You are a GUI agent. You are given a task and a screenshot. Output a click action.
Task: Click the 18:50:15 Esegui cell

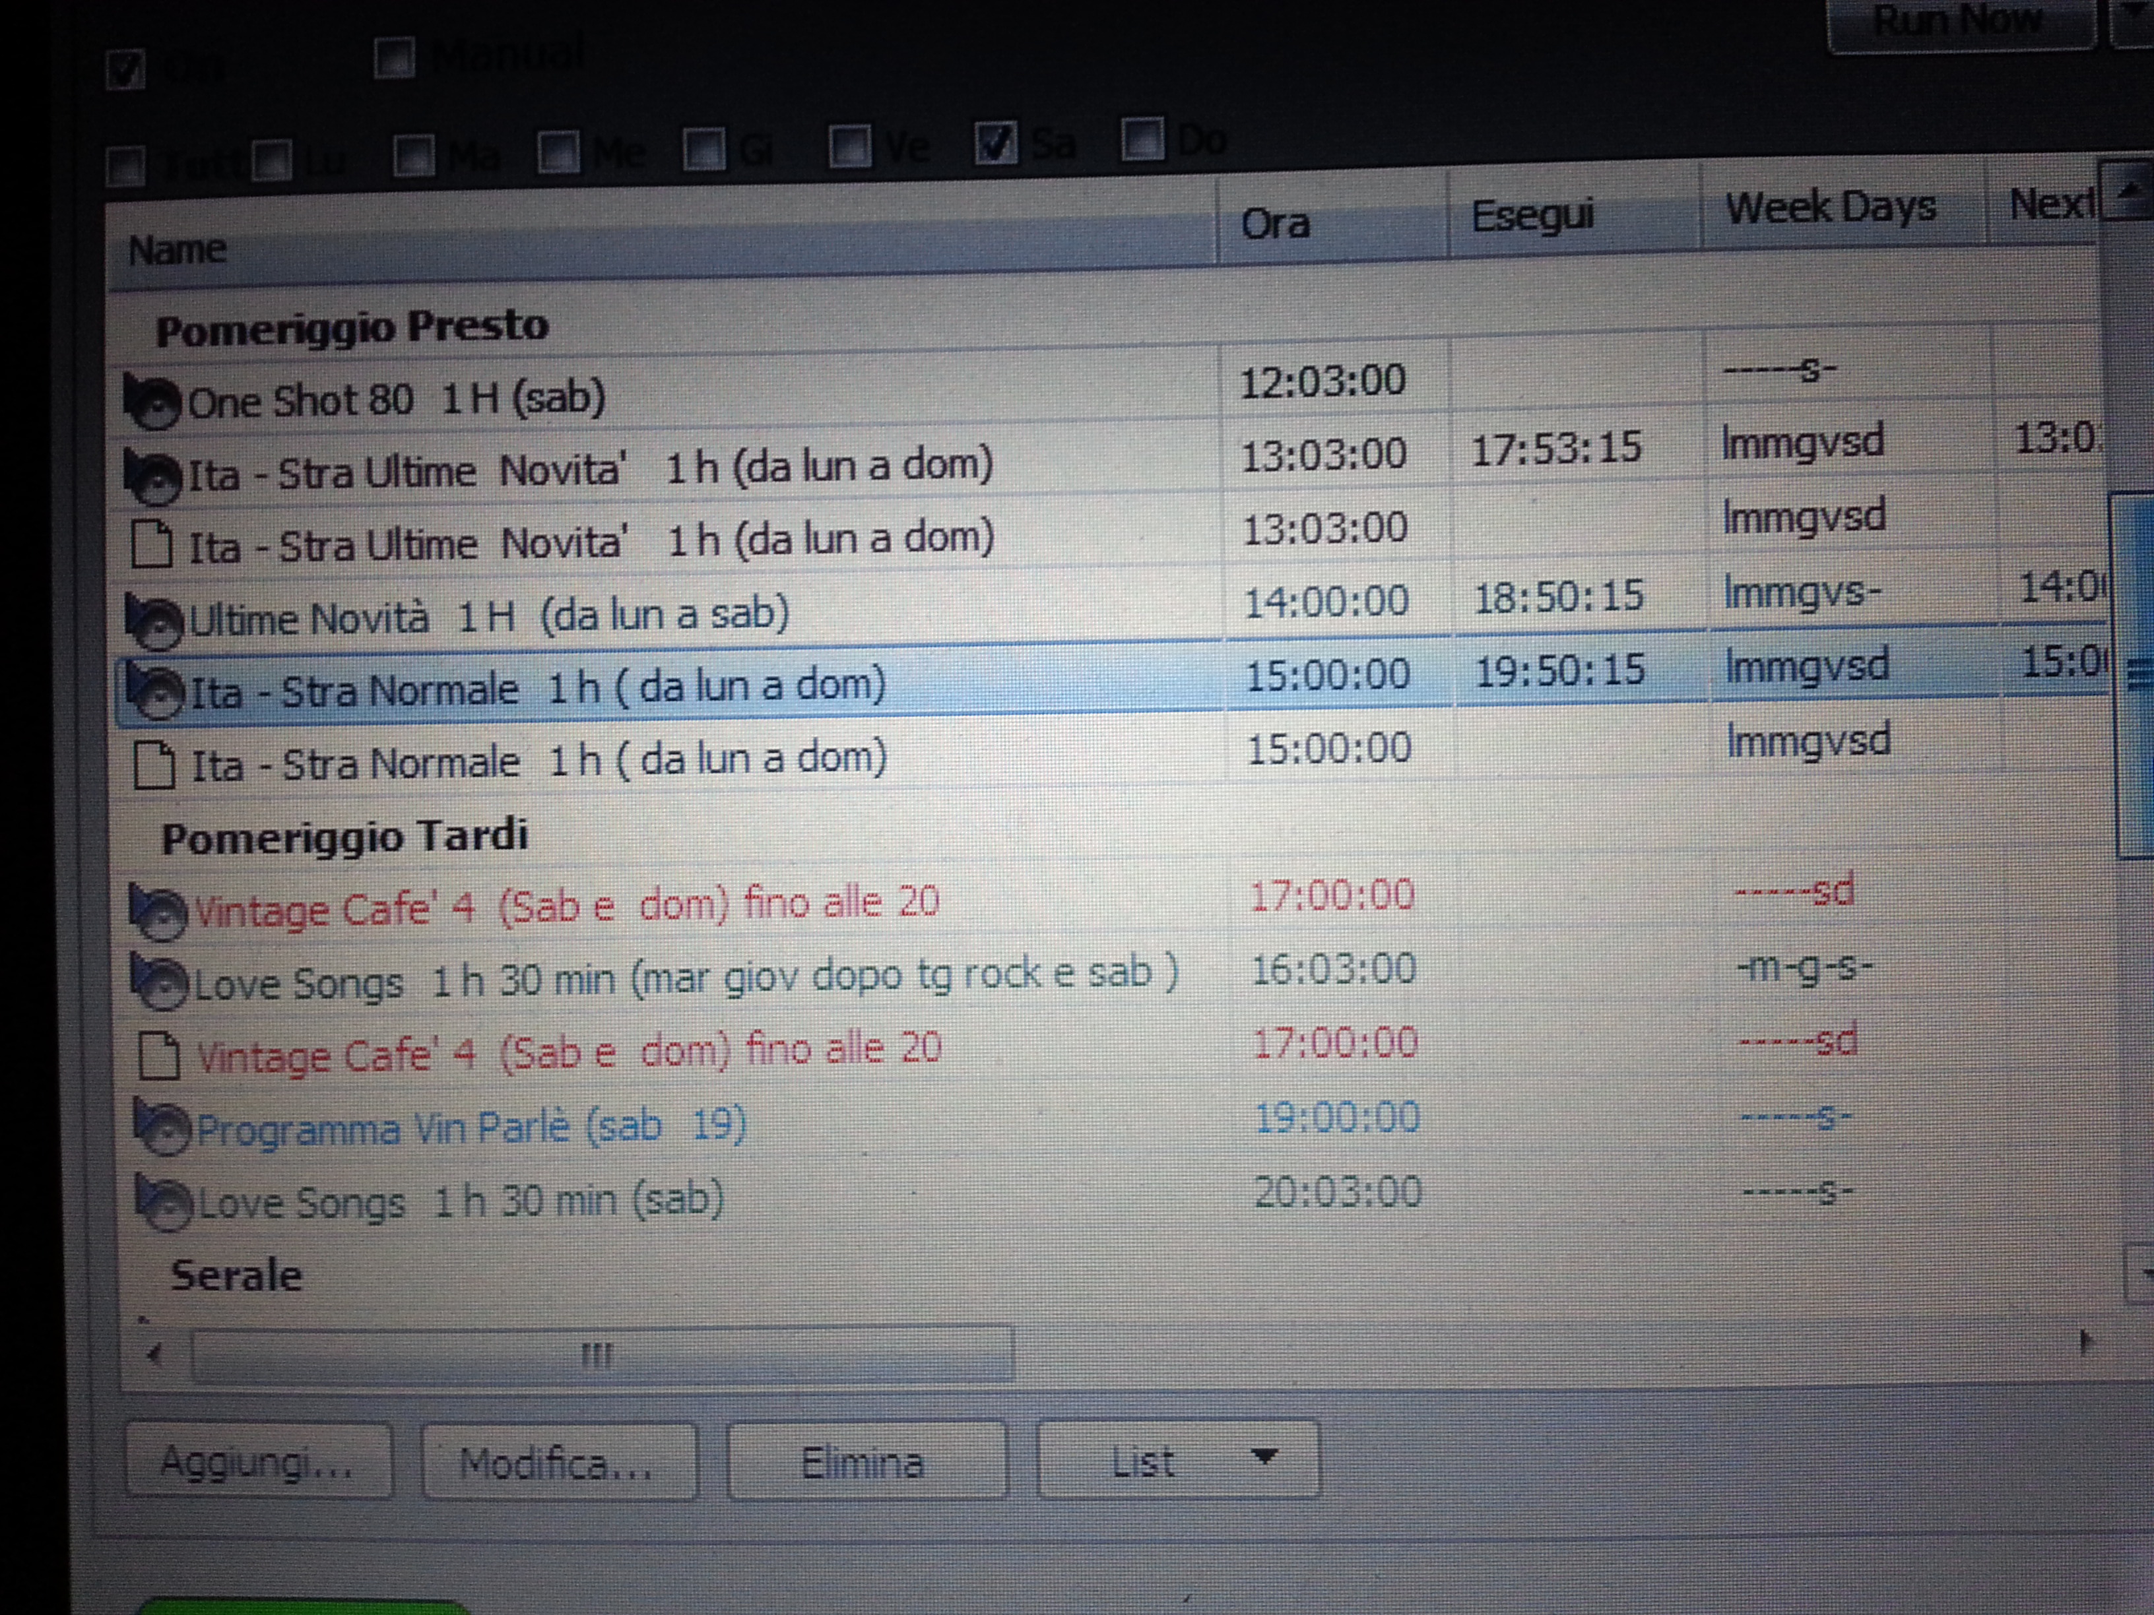click(x=1559, y=597)
